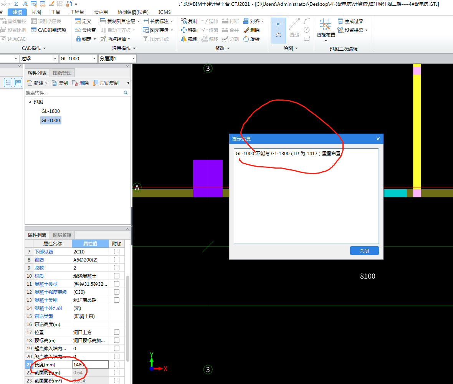Image resolution: width=453 pixels, height=384 pixels.
Task: Select GL-1000 in the component tree
Action: point(51,121)
